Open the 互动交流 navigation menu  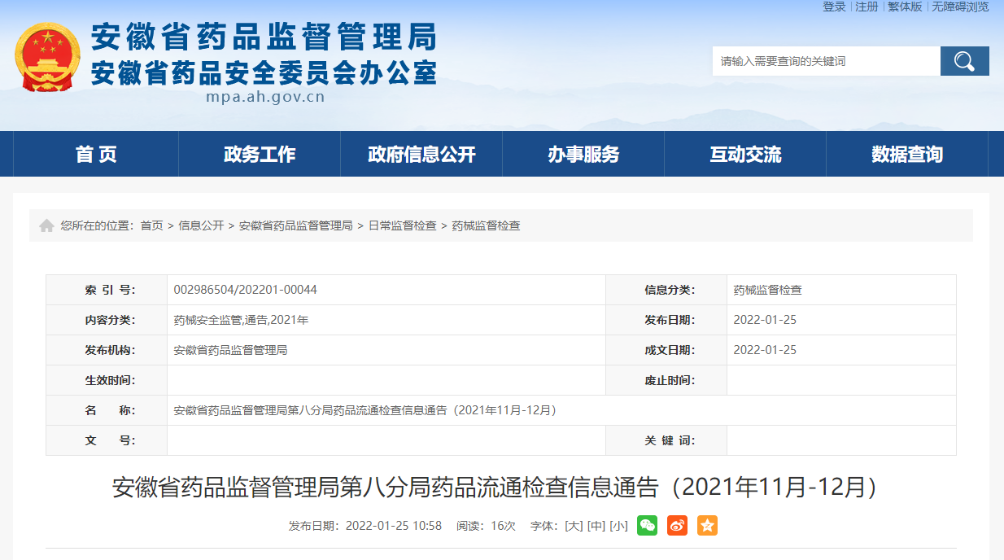click(x=745, y=154)
